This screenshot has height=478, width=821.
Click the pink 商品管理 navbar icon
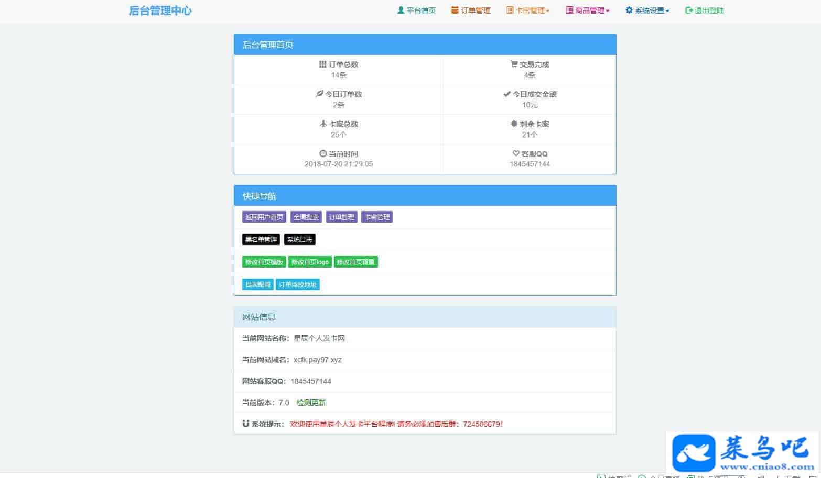click(569, 10)
